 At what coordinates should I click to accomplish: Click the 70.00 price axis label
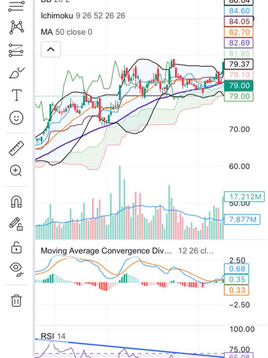point(239,129)
